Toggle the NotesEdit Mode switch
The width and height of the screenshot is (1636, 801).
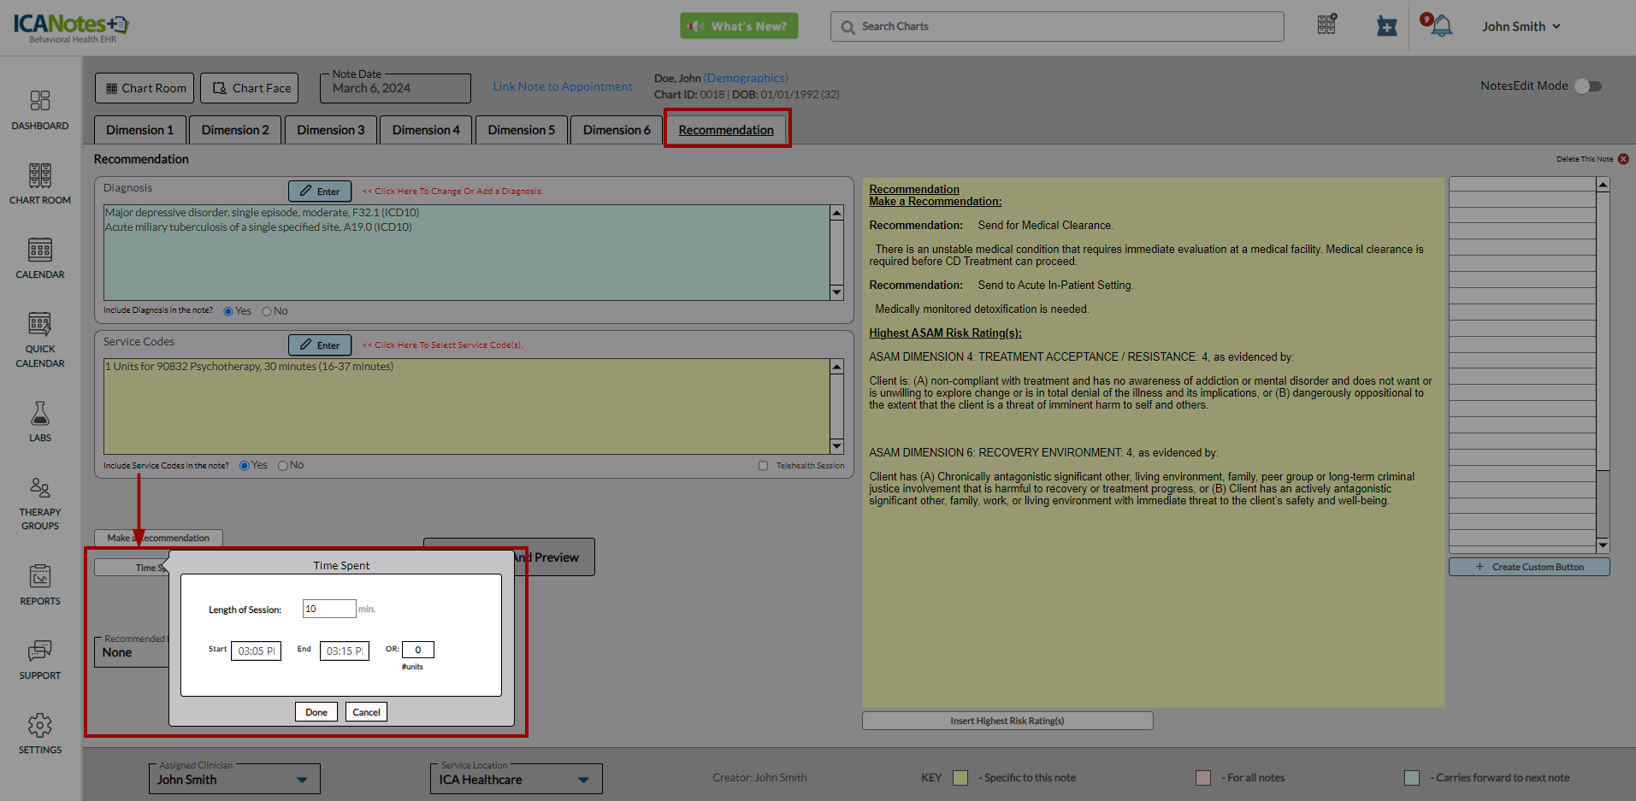(1588, 86)
